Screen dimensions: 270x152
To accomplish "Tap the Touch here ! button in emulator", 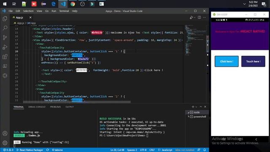I will [253, 61].
